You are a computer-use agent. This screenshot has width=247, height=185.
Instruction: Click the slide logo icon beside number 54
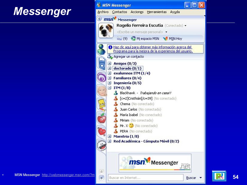(x=219, y=176)
